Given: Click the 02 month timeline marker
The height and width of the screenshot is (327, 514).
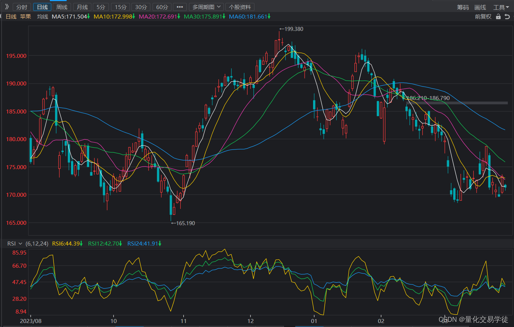Looking at the screenshot, I should (381, 321).
